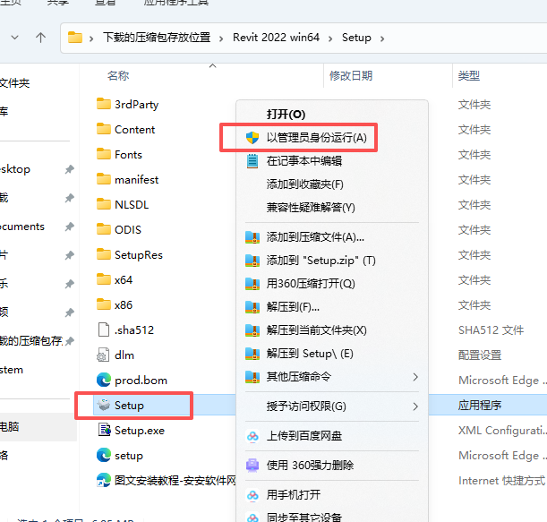Sort by 名称 column header
The height and width of the screenshot is (522, 547).
118,75
